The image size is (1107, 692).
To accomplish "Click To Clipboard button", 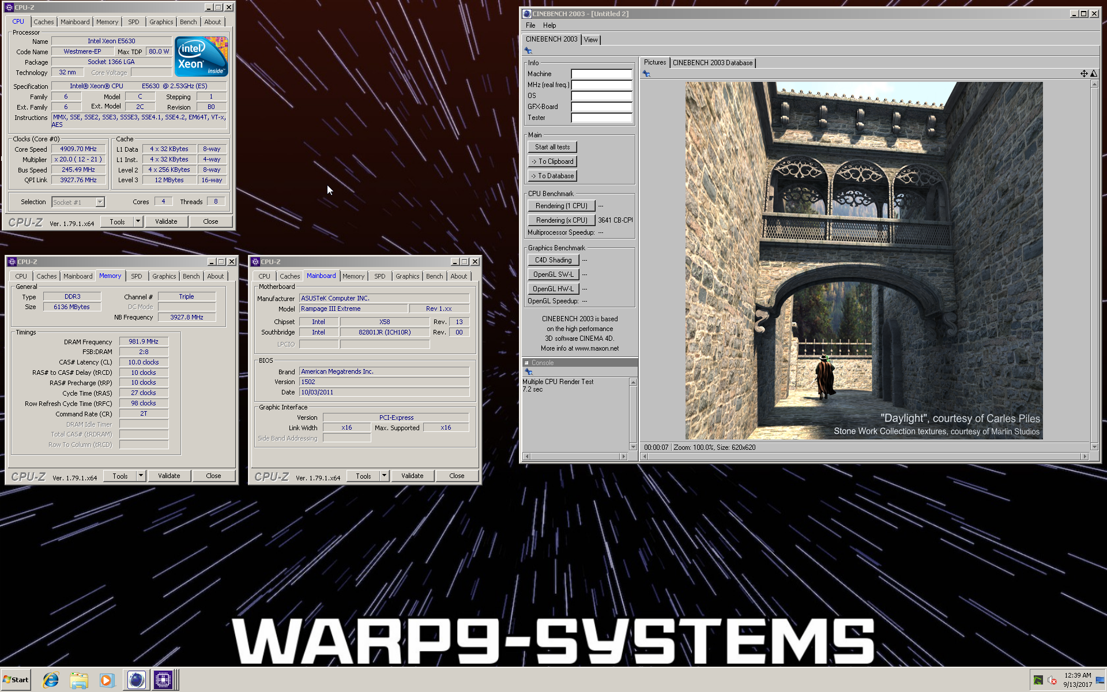I will [x=552, y=161].
